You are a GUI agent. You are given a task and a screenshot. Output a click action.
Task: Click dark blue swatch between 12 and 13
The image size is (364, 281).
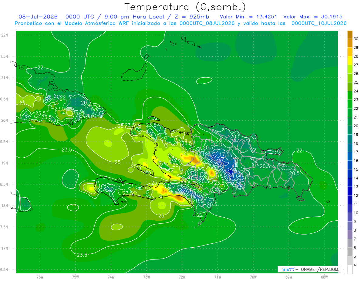[350, 191]
